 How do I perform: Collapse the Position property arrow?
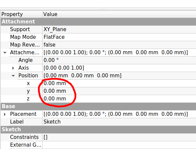13,76
